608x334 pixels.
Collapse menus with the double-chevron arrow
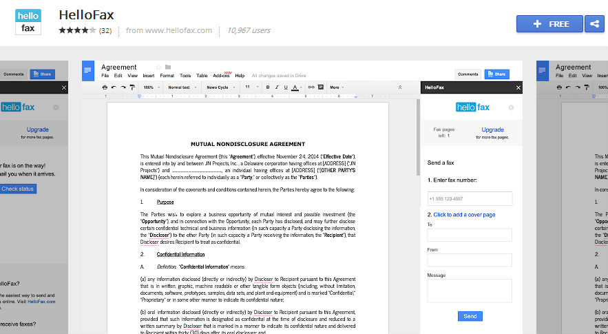(400, 87)
